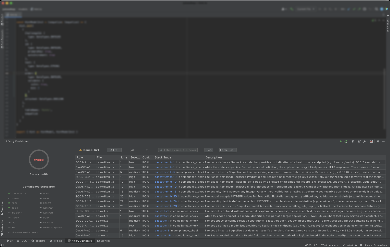
Task: Click the Filter by rule, file, severity field
Action: 178,150
